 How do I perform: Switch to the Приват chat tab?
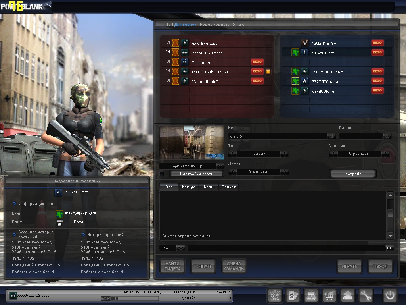228,187
